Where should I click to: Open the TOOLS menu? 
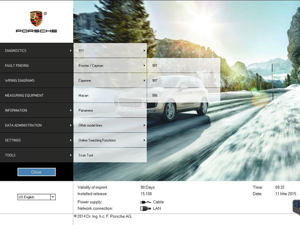coord(36,155)
